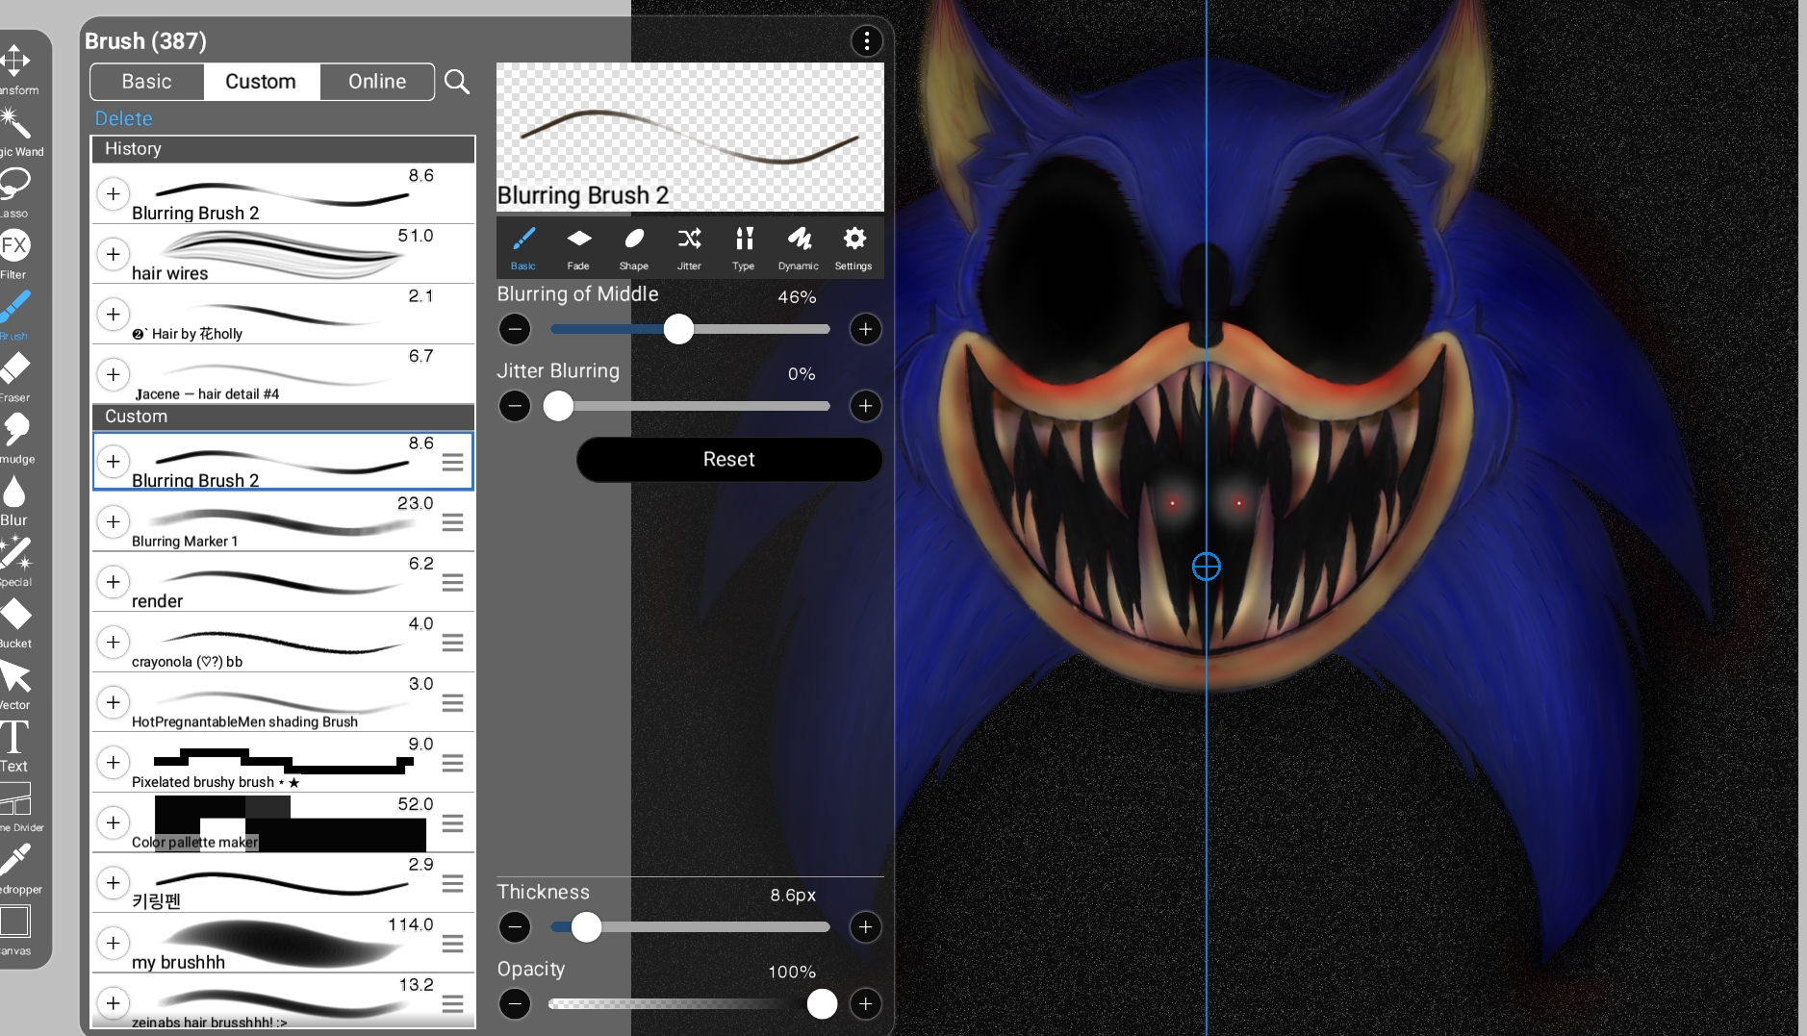Open the Jitter brush settings tab
Image resolution: width=1807 pixels, height=1036 pixels.
pyautogui.click(x=689, y=247)
